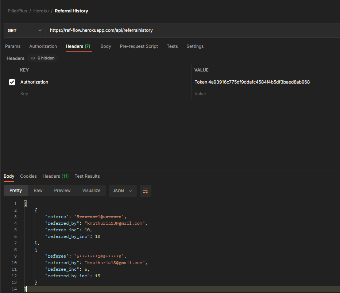Open the Authorization tab
The image size is (340, 293).
tap(43, 46)
